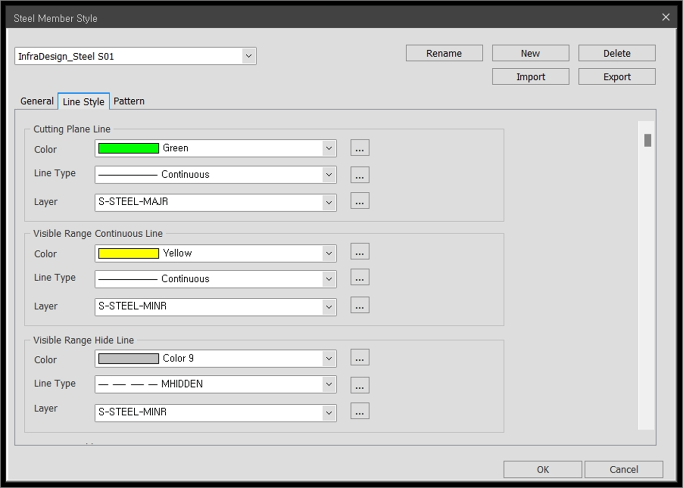Open browse button for Visible Range Continuous Line type
The width and height of the screenshot is (683, 488).
[360, 277]
